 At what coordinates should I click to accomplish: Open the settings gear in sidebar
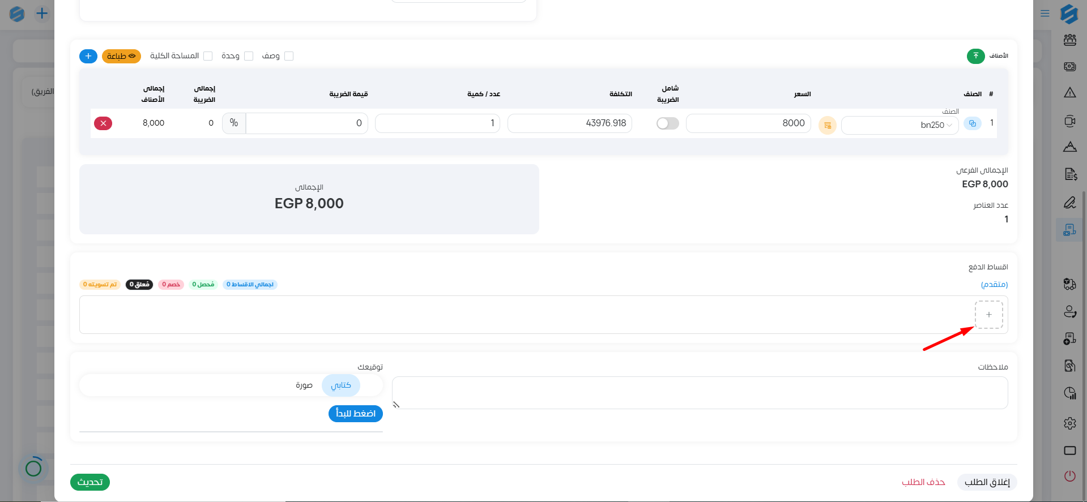[x=1069, y=423]
